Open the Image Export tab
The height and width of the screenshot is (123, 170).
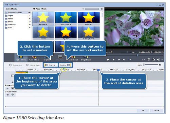coord(86,58)
